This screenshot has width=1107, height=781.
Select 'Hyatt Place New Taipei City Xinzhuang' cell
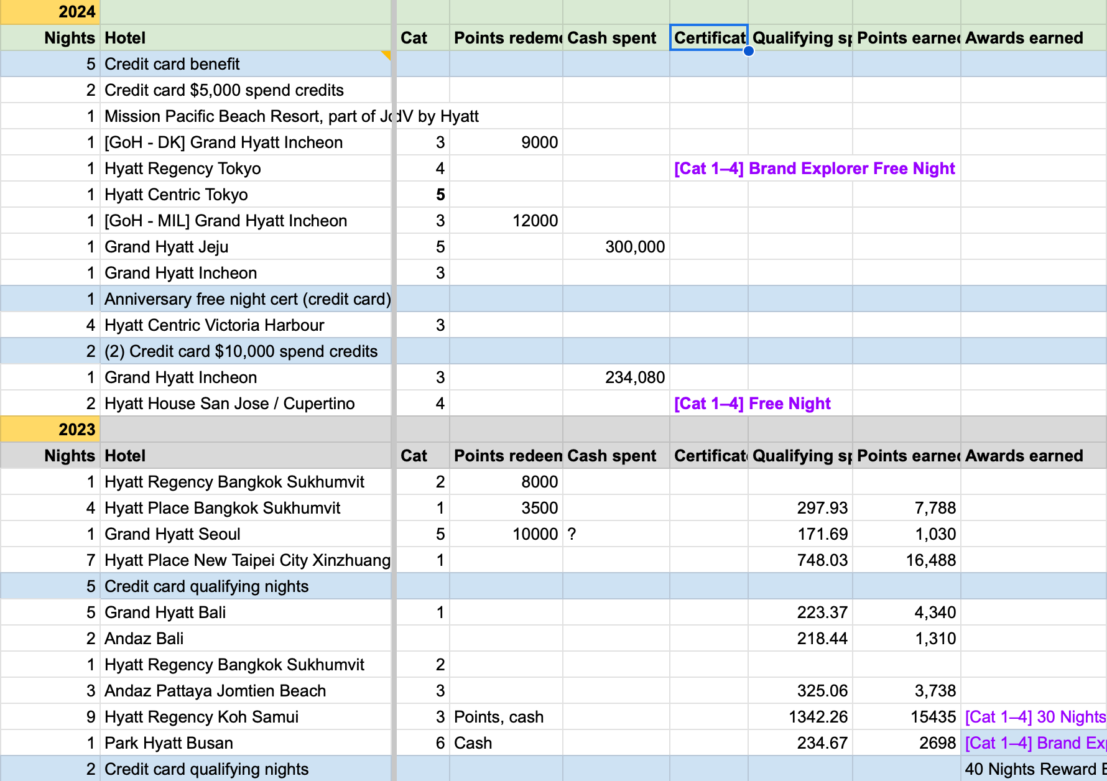pyautogui.click(x=246, y=560)
